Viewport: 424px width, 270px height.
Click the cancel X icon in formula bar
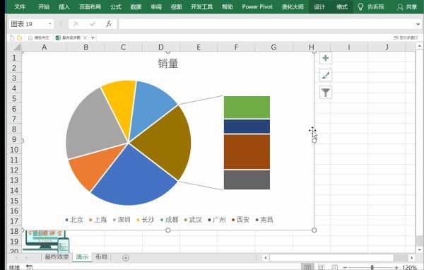pos(76,24)
